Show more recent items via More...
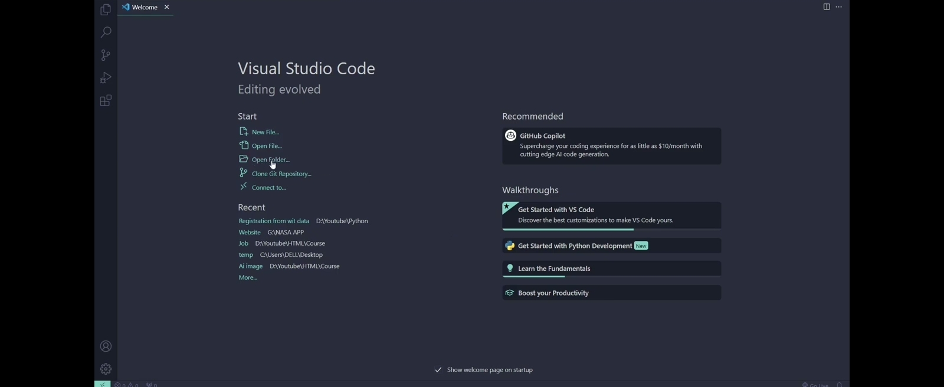944x387 pixels. (x=248, y=277)
